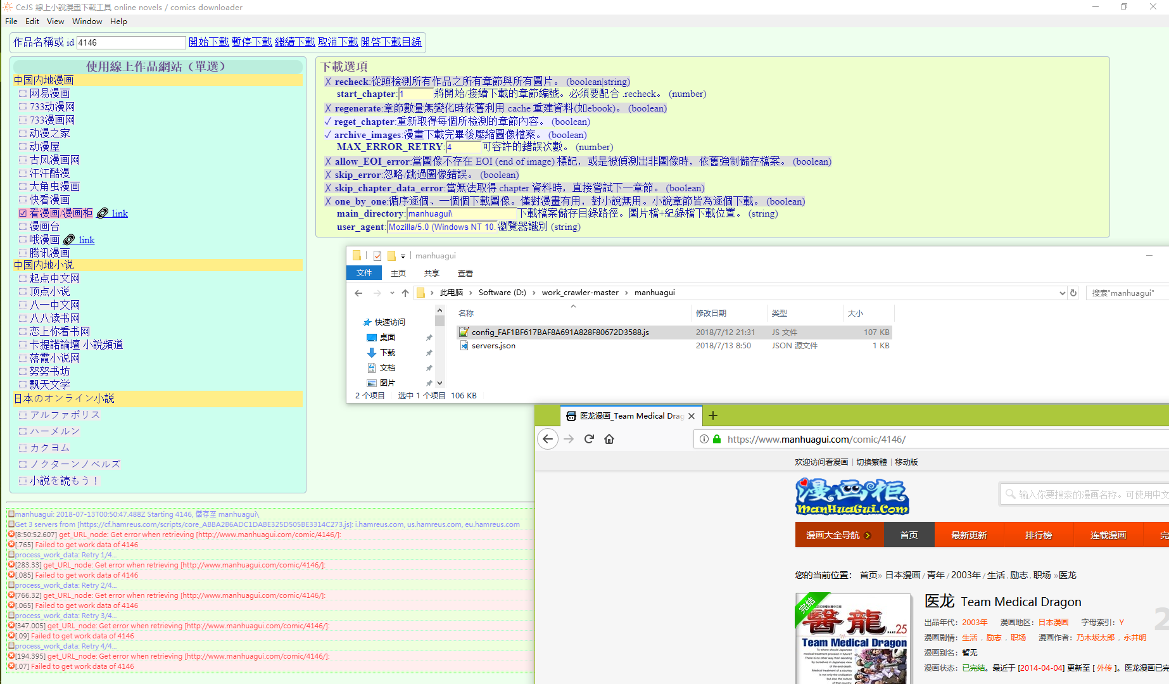Click the up-one-level arrow in Explorer
Image resolution: width=1169 pixels, height=684 pixels.
[x=405, y=293]
